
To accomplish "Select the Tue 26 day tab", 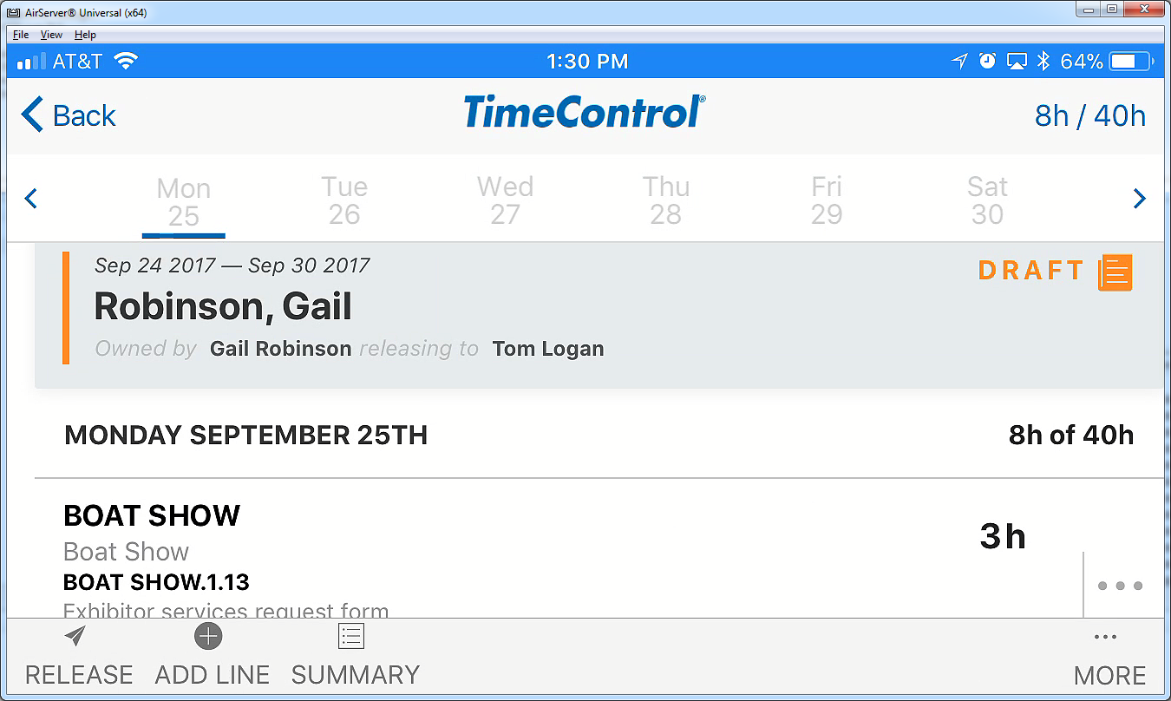I will pyautogui.click(x=344, y=200).
